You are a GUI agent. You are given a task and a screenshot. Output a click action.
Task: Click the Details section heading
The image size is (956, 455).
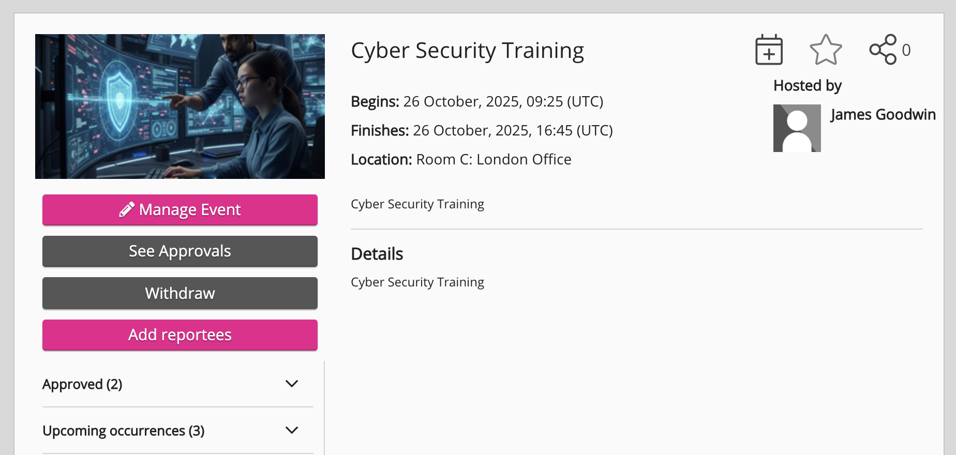click(377, 253)
